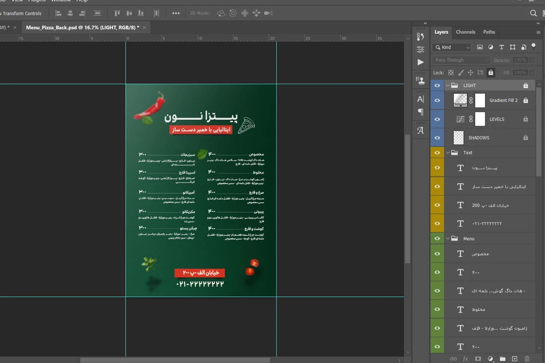Open the Character panel icon
Image resolution: width=545 pixels, height=363 pixels.
420,99
